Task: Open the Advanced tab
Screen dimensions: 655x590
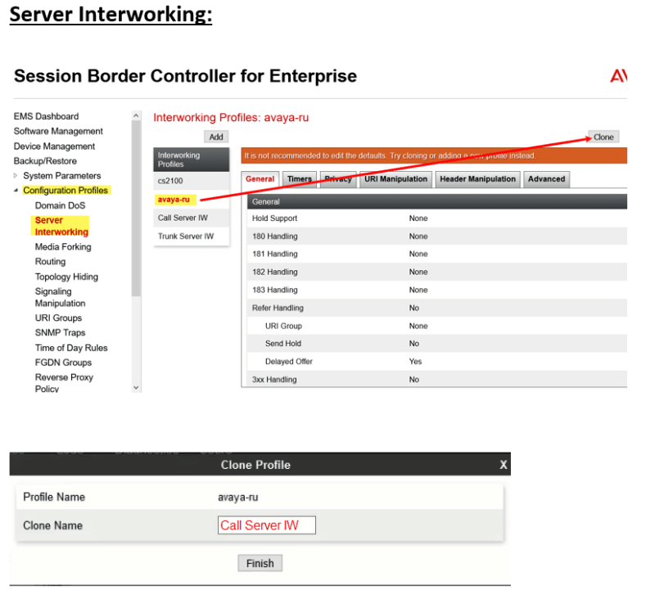Action: (546, 179)
